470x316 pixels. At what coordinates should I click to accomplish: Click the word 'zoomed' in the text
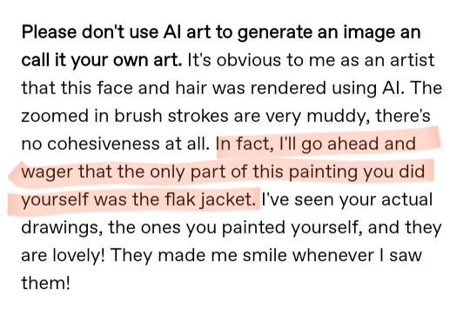tap(55, 116)
